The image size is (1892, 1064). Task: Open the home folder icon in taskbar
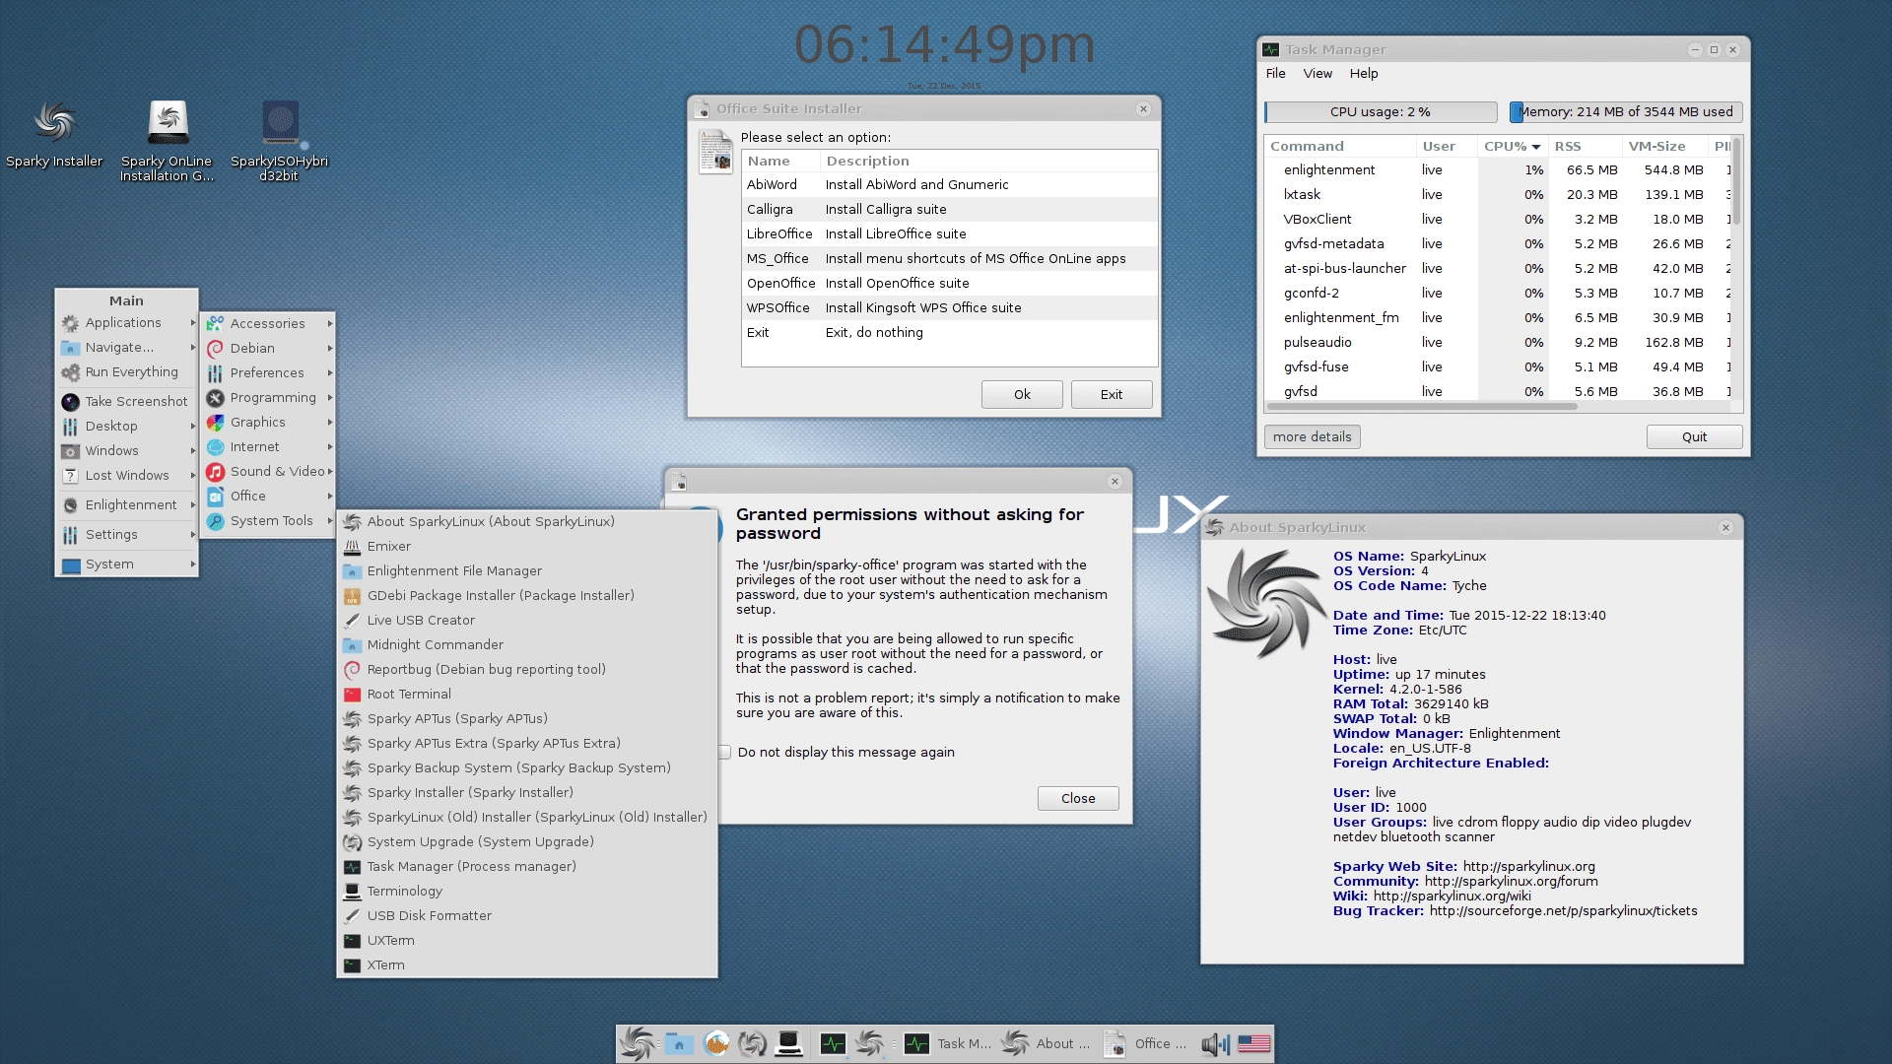click(x=679, y=1043)
